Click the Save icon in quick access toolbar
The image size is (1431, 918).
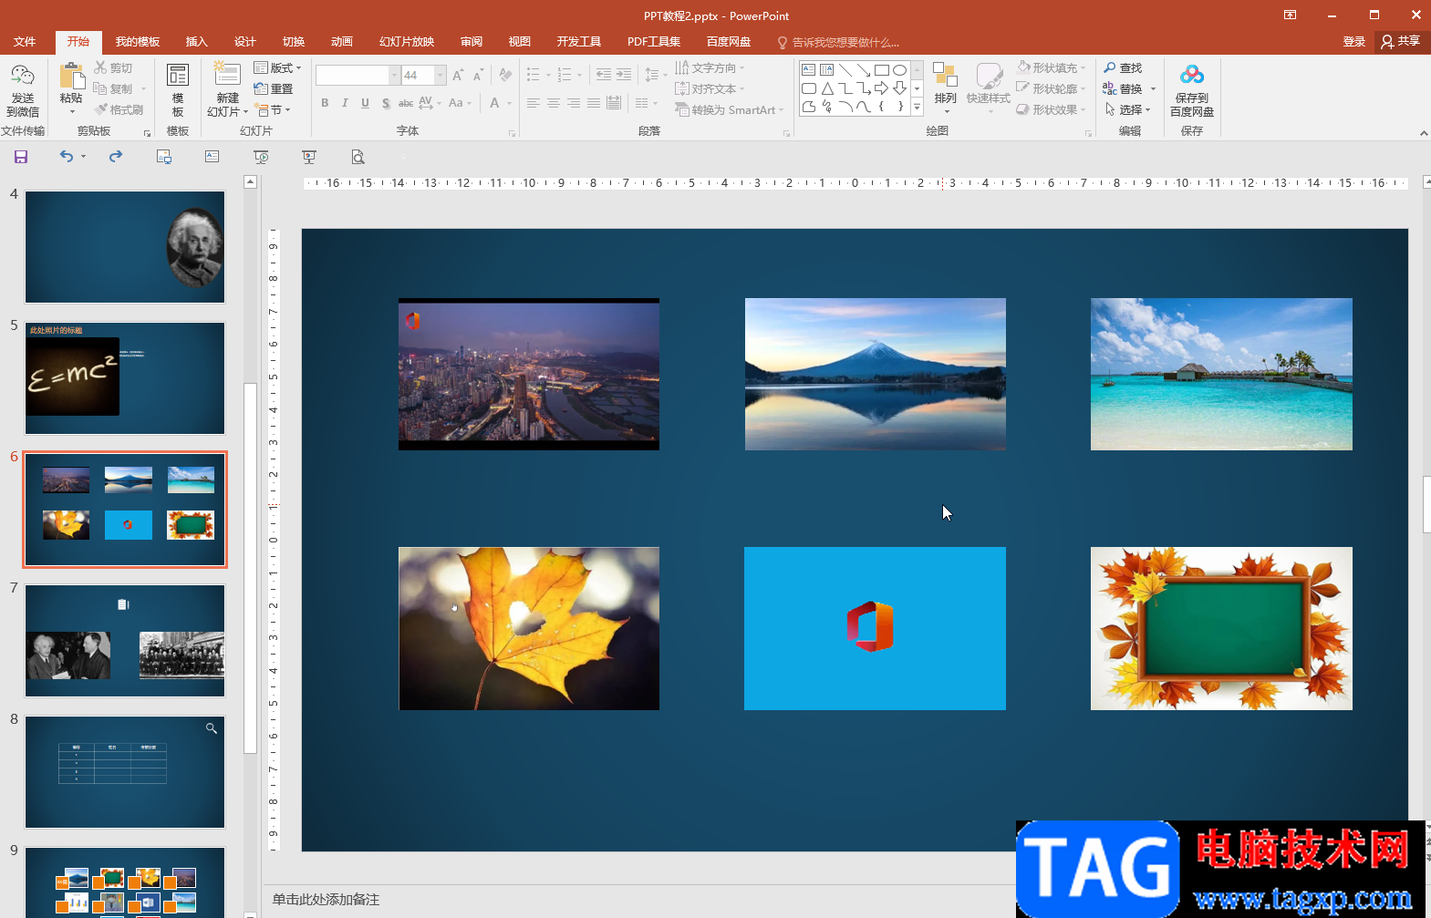tap(21, 157)
